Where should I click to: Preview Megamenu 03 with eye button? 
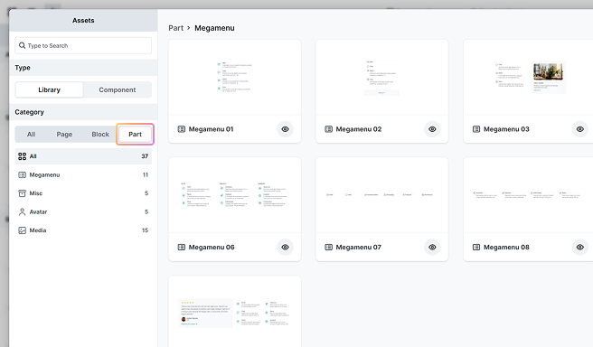pos(579,129)
